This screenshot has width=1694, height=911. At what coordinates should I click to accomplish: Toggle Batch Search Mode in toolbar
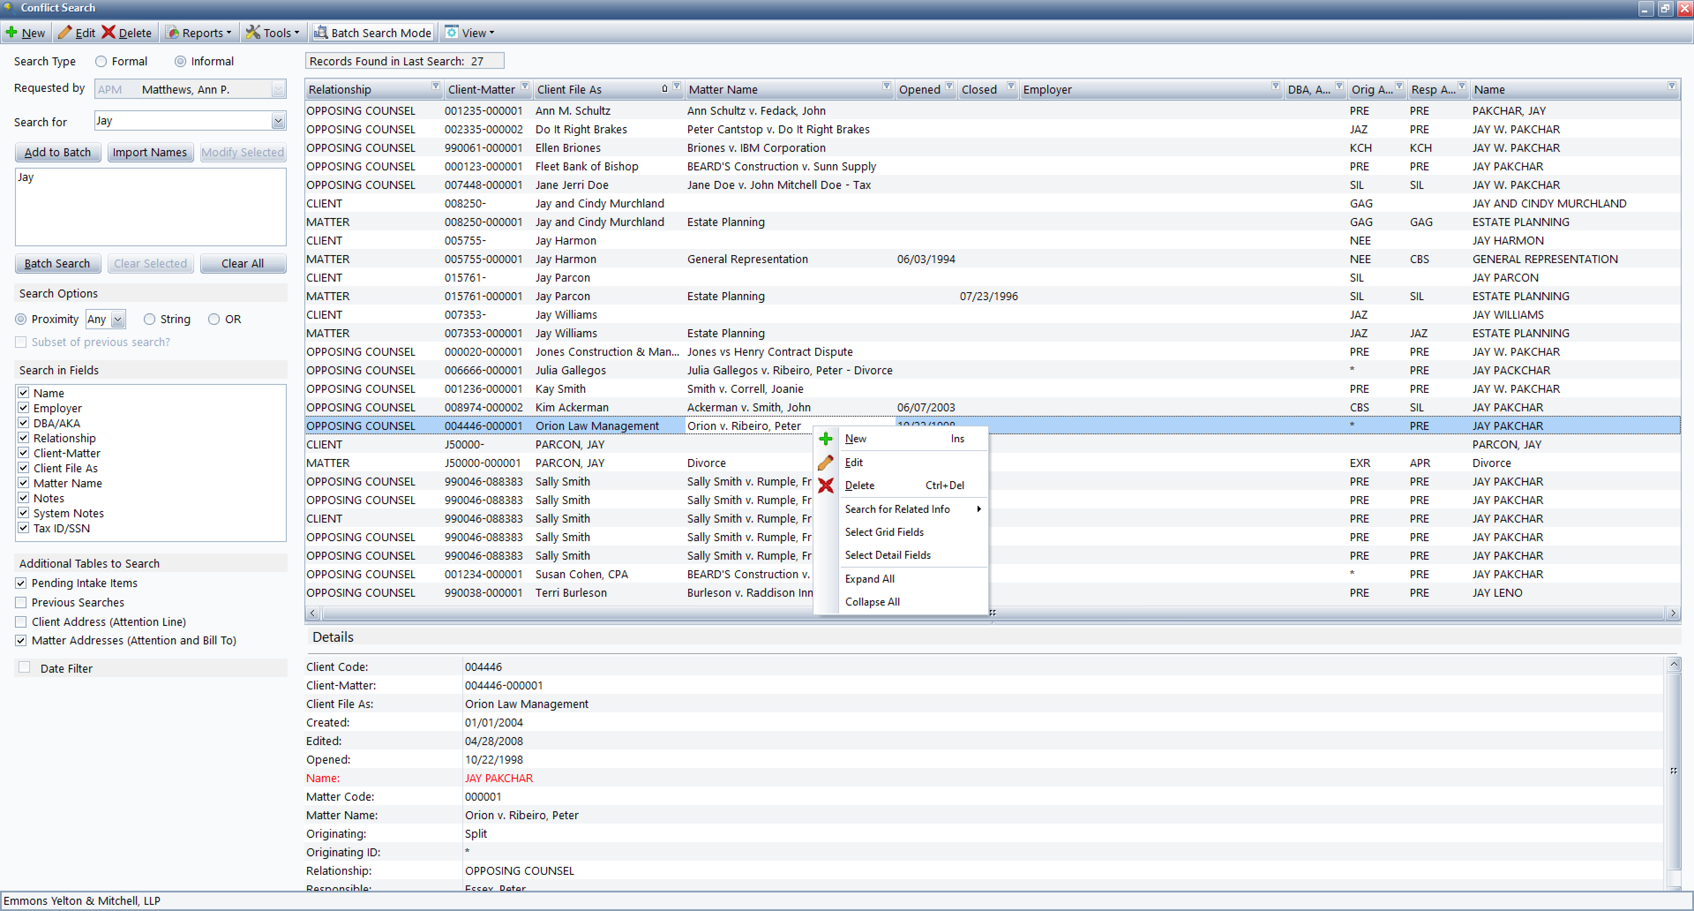[372, 32]
